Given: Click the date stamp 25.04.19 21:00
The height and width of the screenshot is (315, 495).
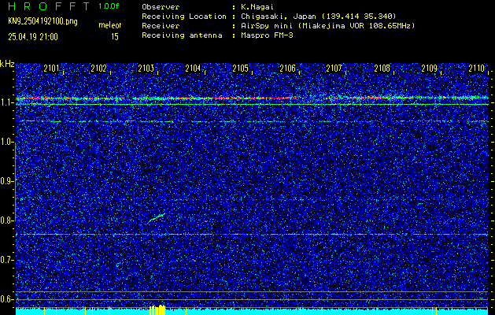Looking at the screenshot, I should pyautogui.click(x=33, y=37).
